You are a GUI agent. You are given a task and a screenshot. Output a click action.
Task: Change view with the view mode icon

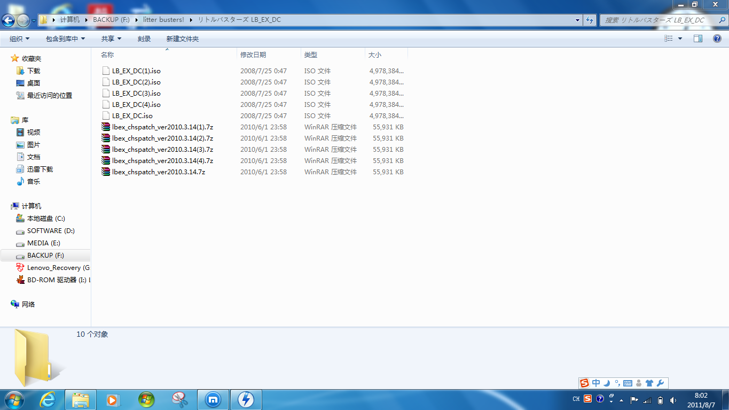coord(668,38)
